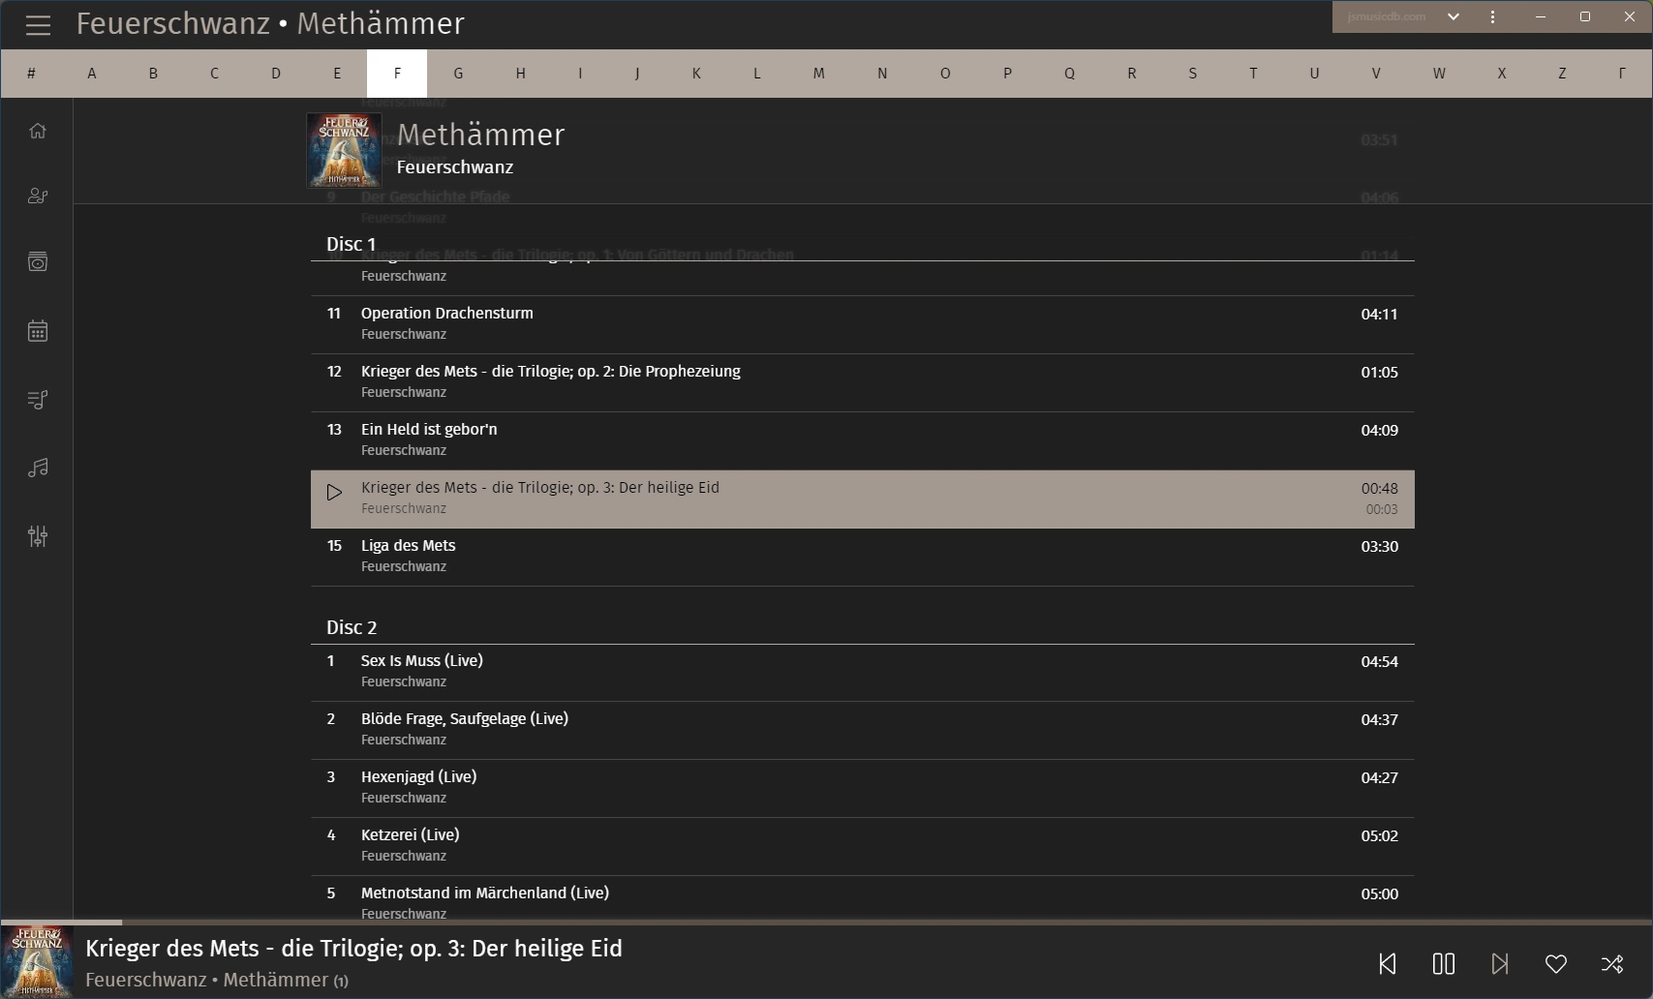This screenshot has height=999, width=1653.
Task: Open the hamburger menu
Action: coord(38,25)
